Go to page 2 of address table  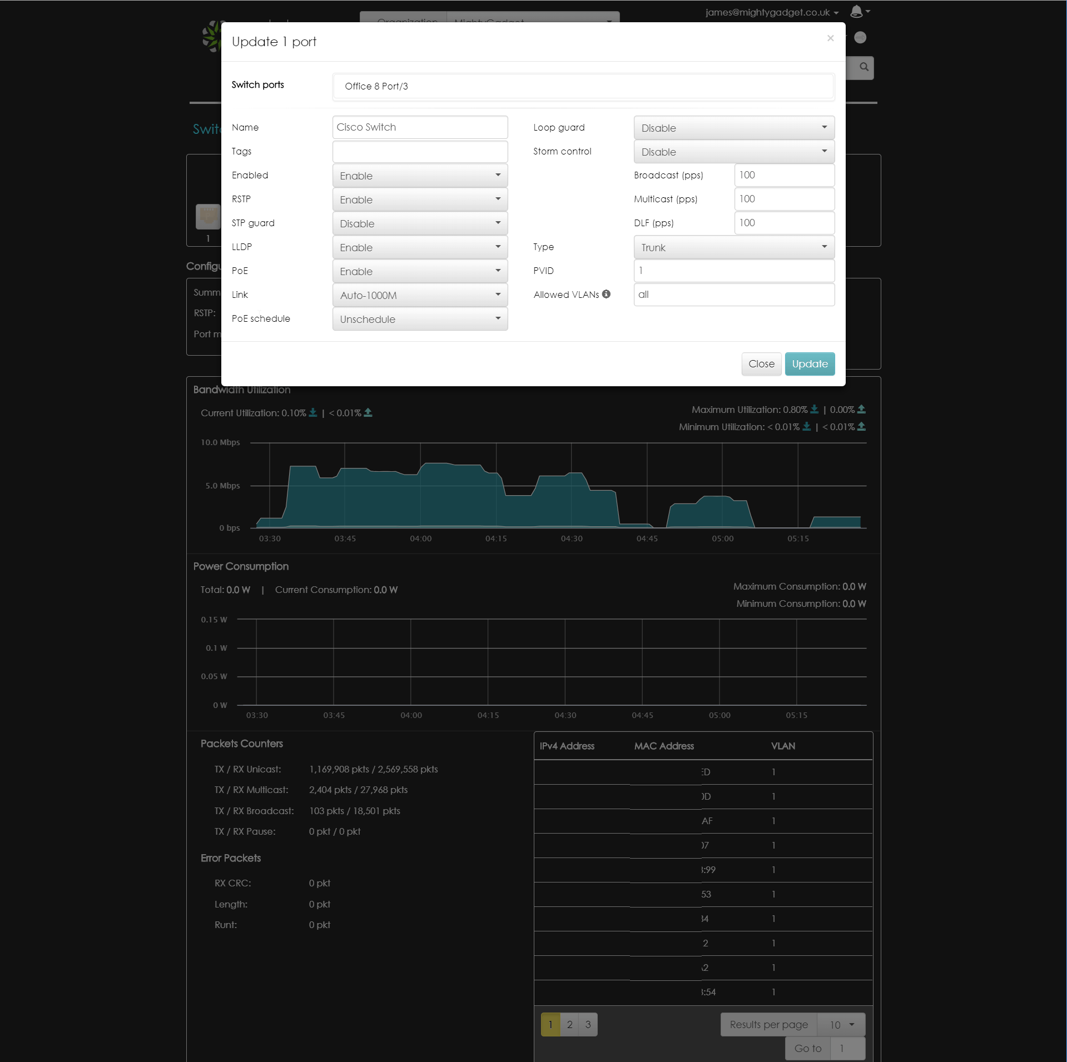pos(569,1024)
